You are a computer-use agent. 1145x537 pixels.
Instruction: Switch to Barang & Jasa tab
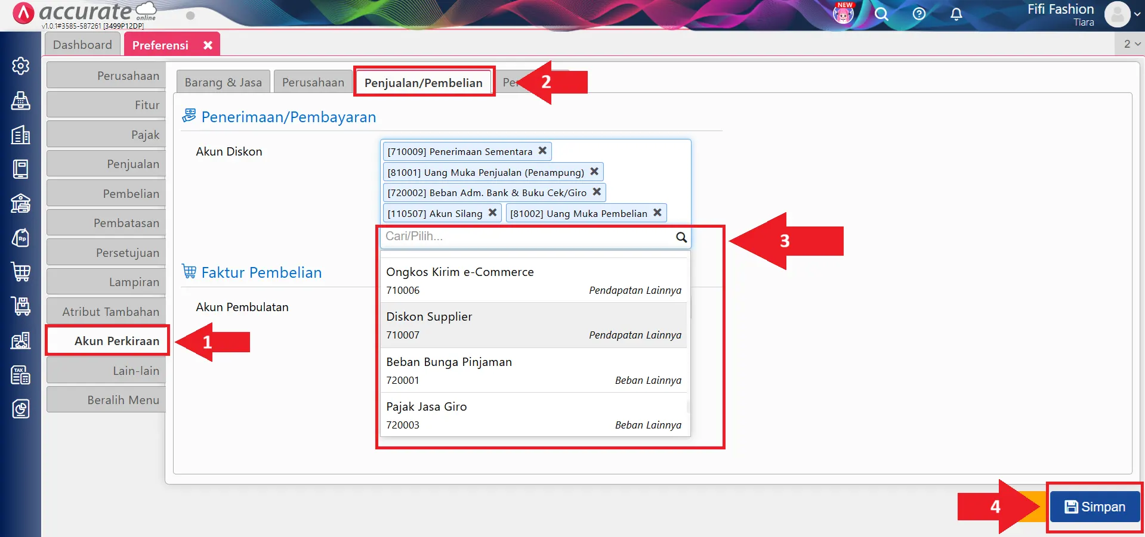pos(223,83)
